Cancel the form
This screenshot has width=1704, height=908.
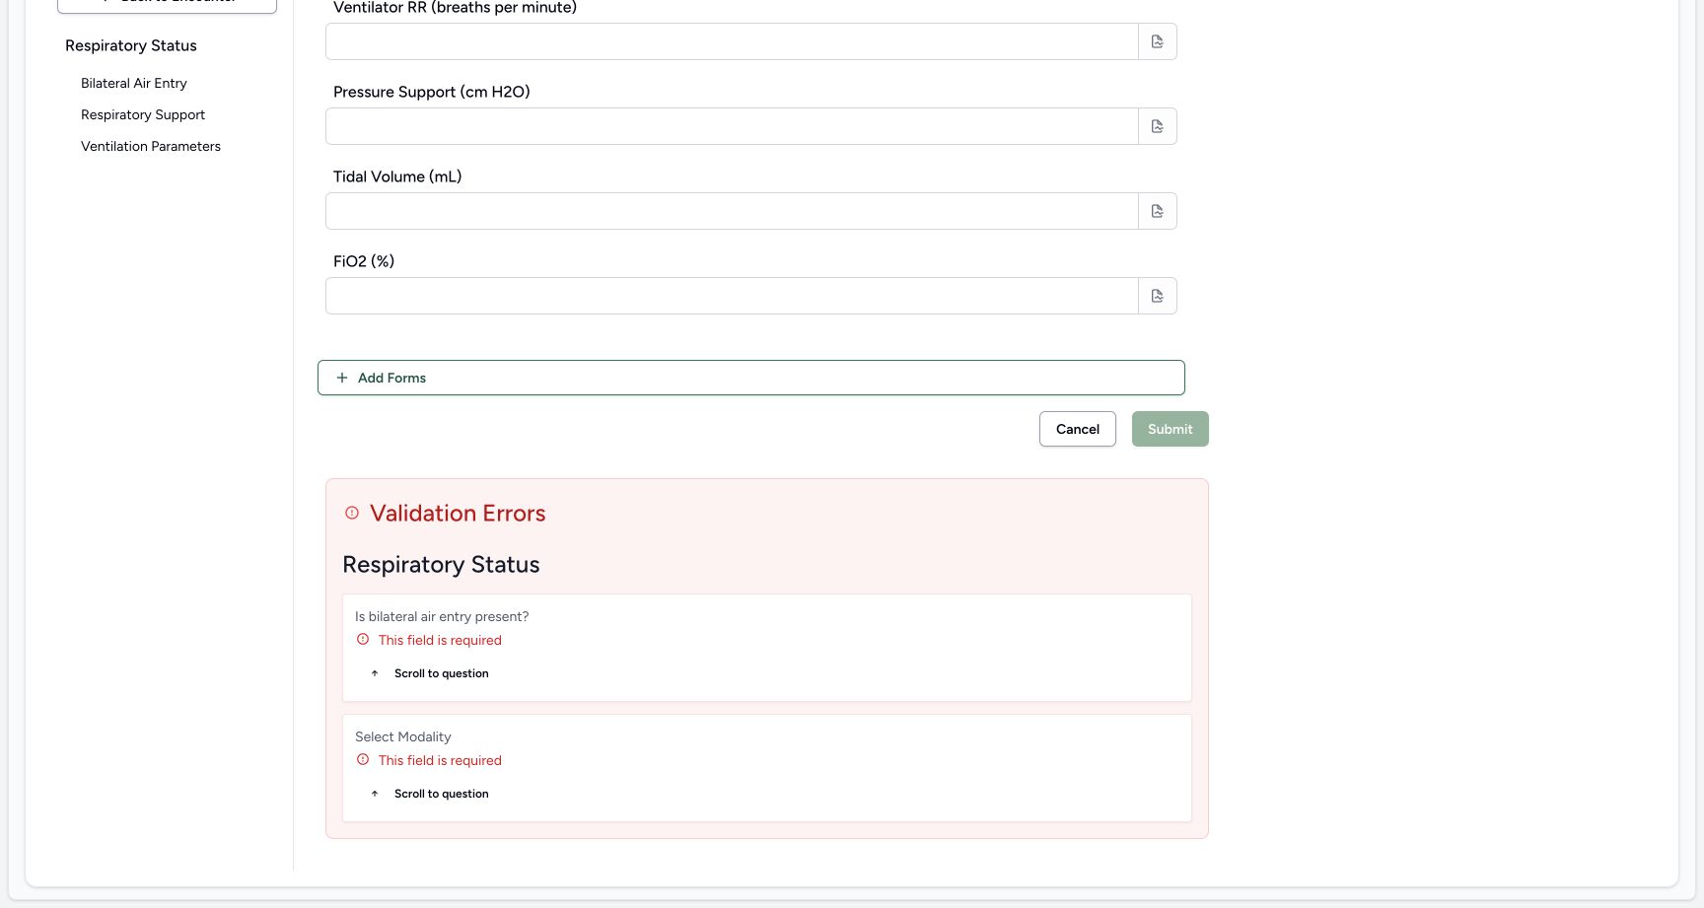[1078, 429]
